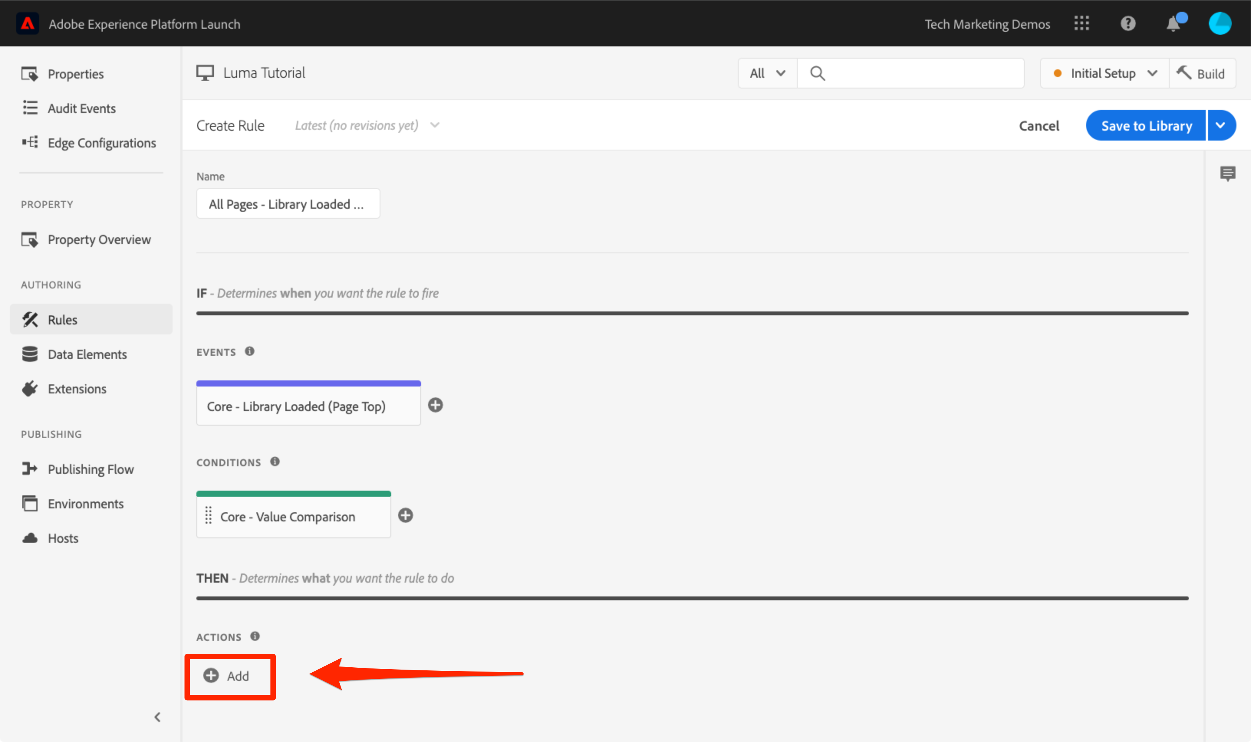Expand the Save to Library arrow menu
This screenshot has width=1251, height=742.
coord(1220,126)
